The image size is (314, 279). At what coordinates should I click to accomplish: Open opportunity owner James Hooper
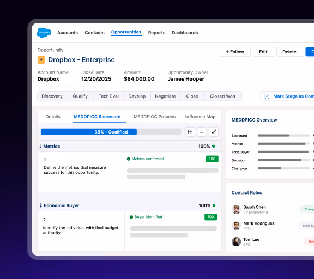click(x=186, y=79)
